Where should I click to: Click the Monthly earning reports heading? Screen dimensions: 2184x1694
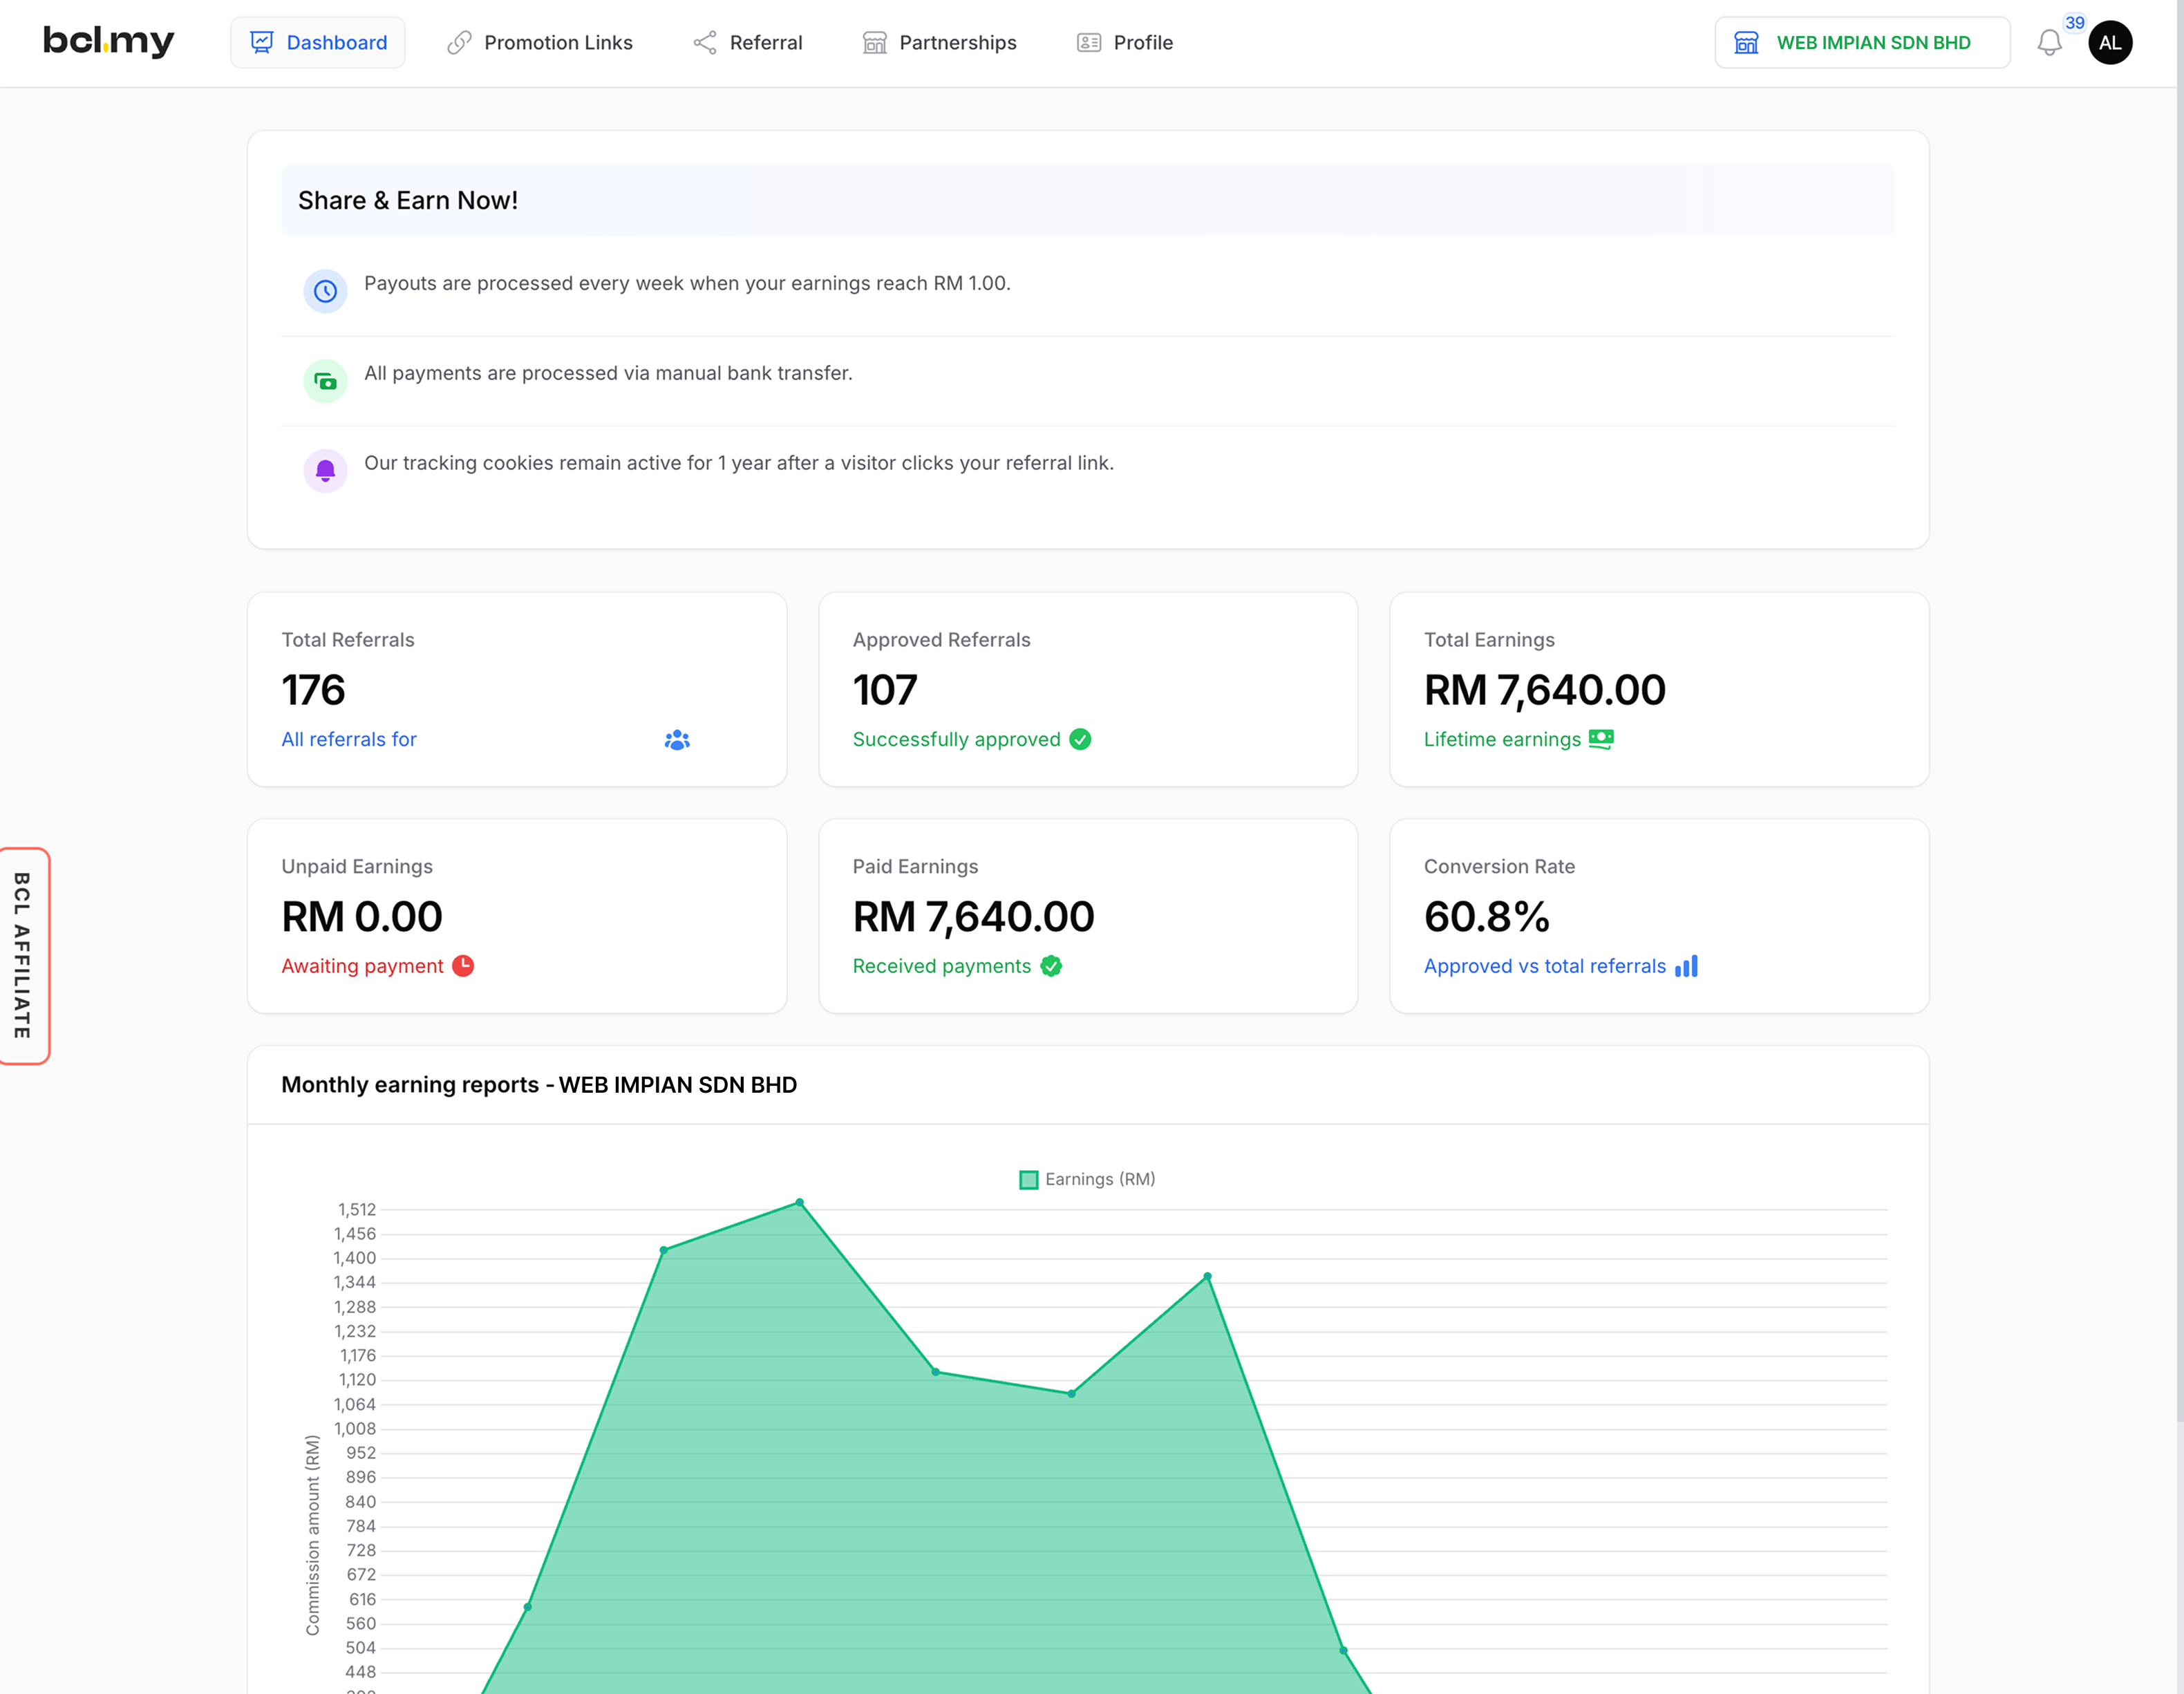pos(539,1085)
